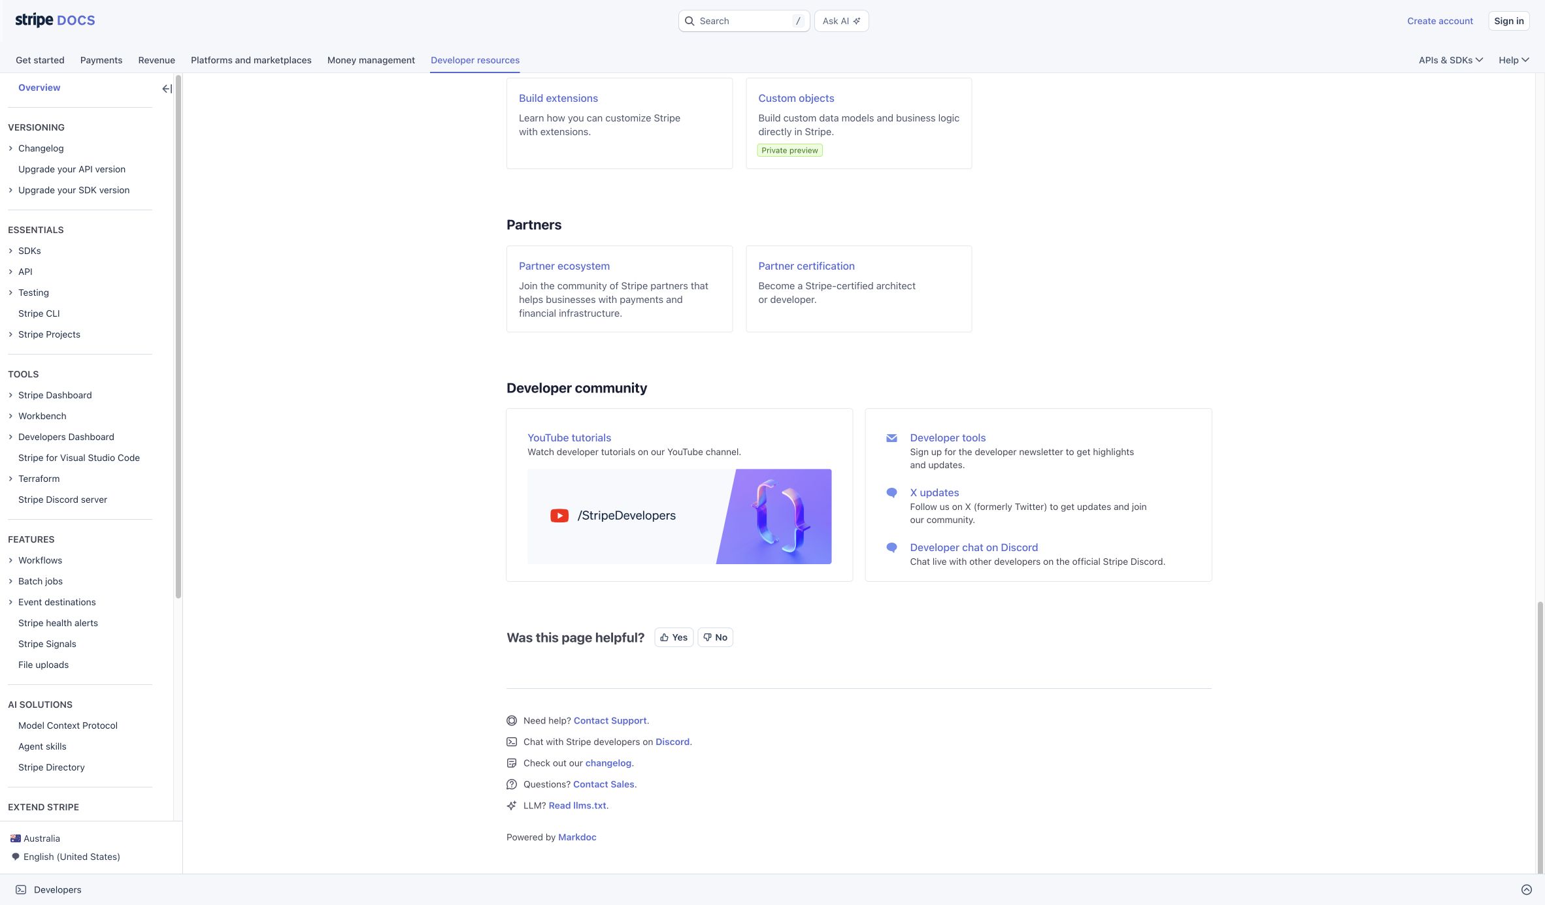The image size is (1545, 905).
Task: Click the Create account link
Action: [1440, 21]
